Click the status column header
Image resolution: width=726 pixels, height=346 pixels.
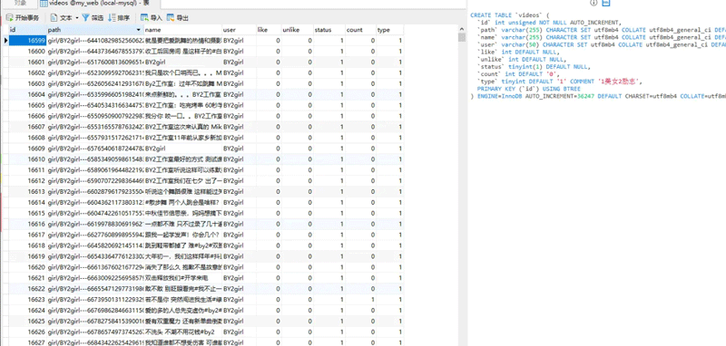[329, 30]
